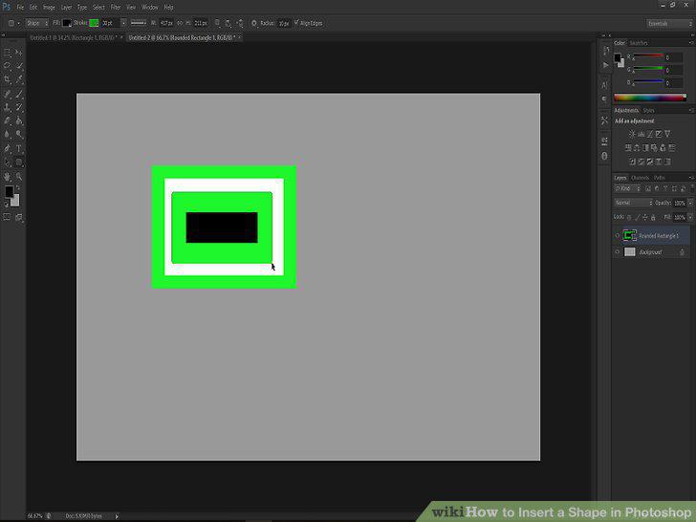Select the Move tool
Viewport: 696px width, 522px height.
tap(19, 53)
